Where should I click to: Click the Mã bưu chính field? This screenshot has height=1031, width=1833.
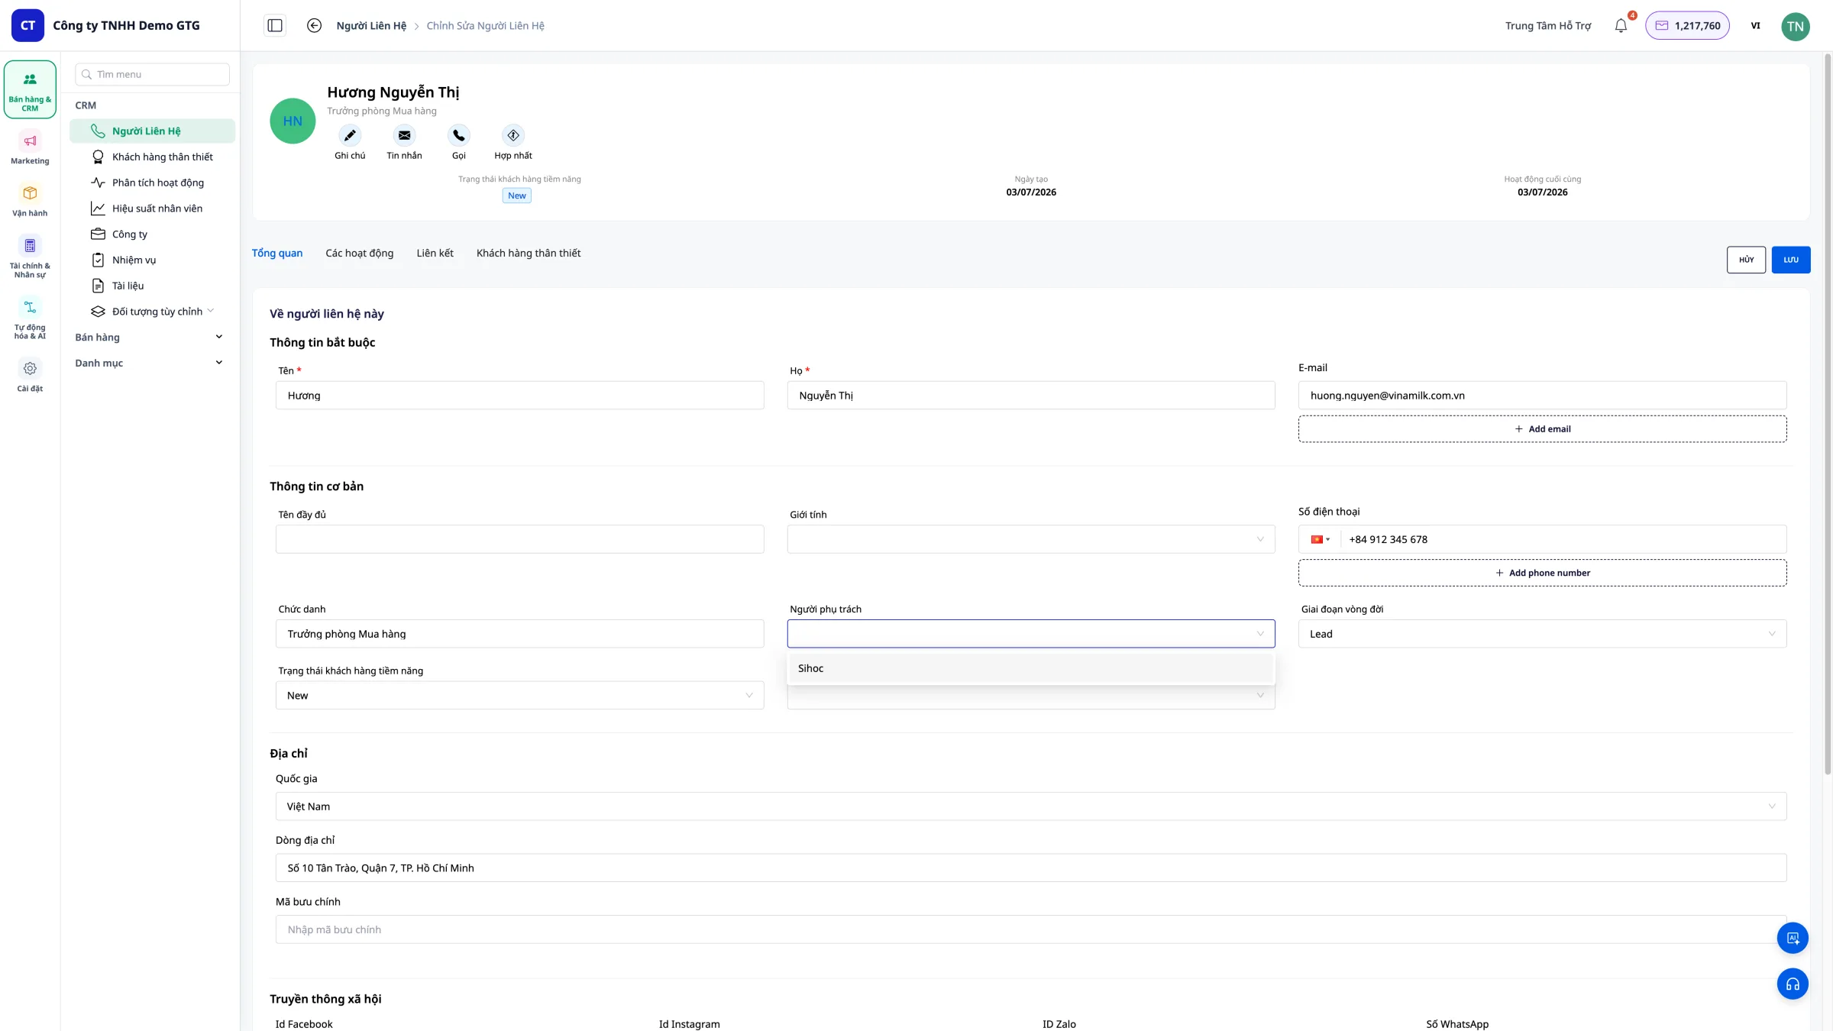(x=1031, y=929)
